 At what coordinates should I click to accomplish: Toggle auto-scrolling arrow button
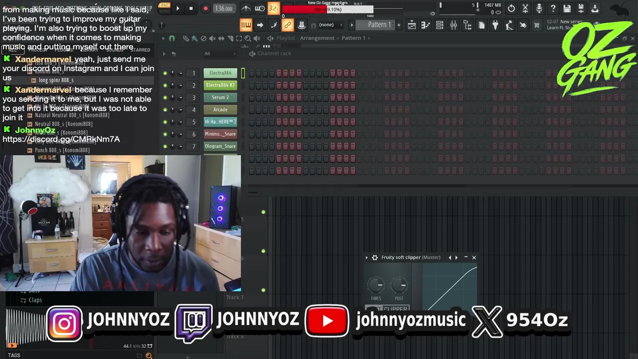point(260,25)
